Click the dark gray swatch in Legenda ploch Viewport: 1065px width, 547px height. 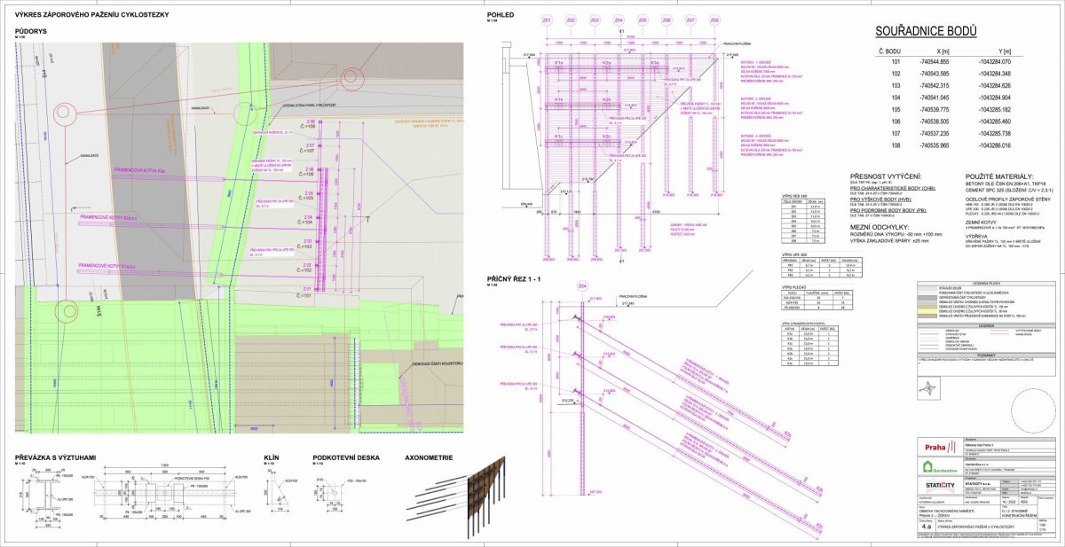pyautogui.click(x=927, y=297)
